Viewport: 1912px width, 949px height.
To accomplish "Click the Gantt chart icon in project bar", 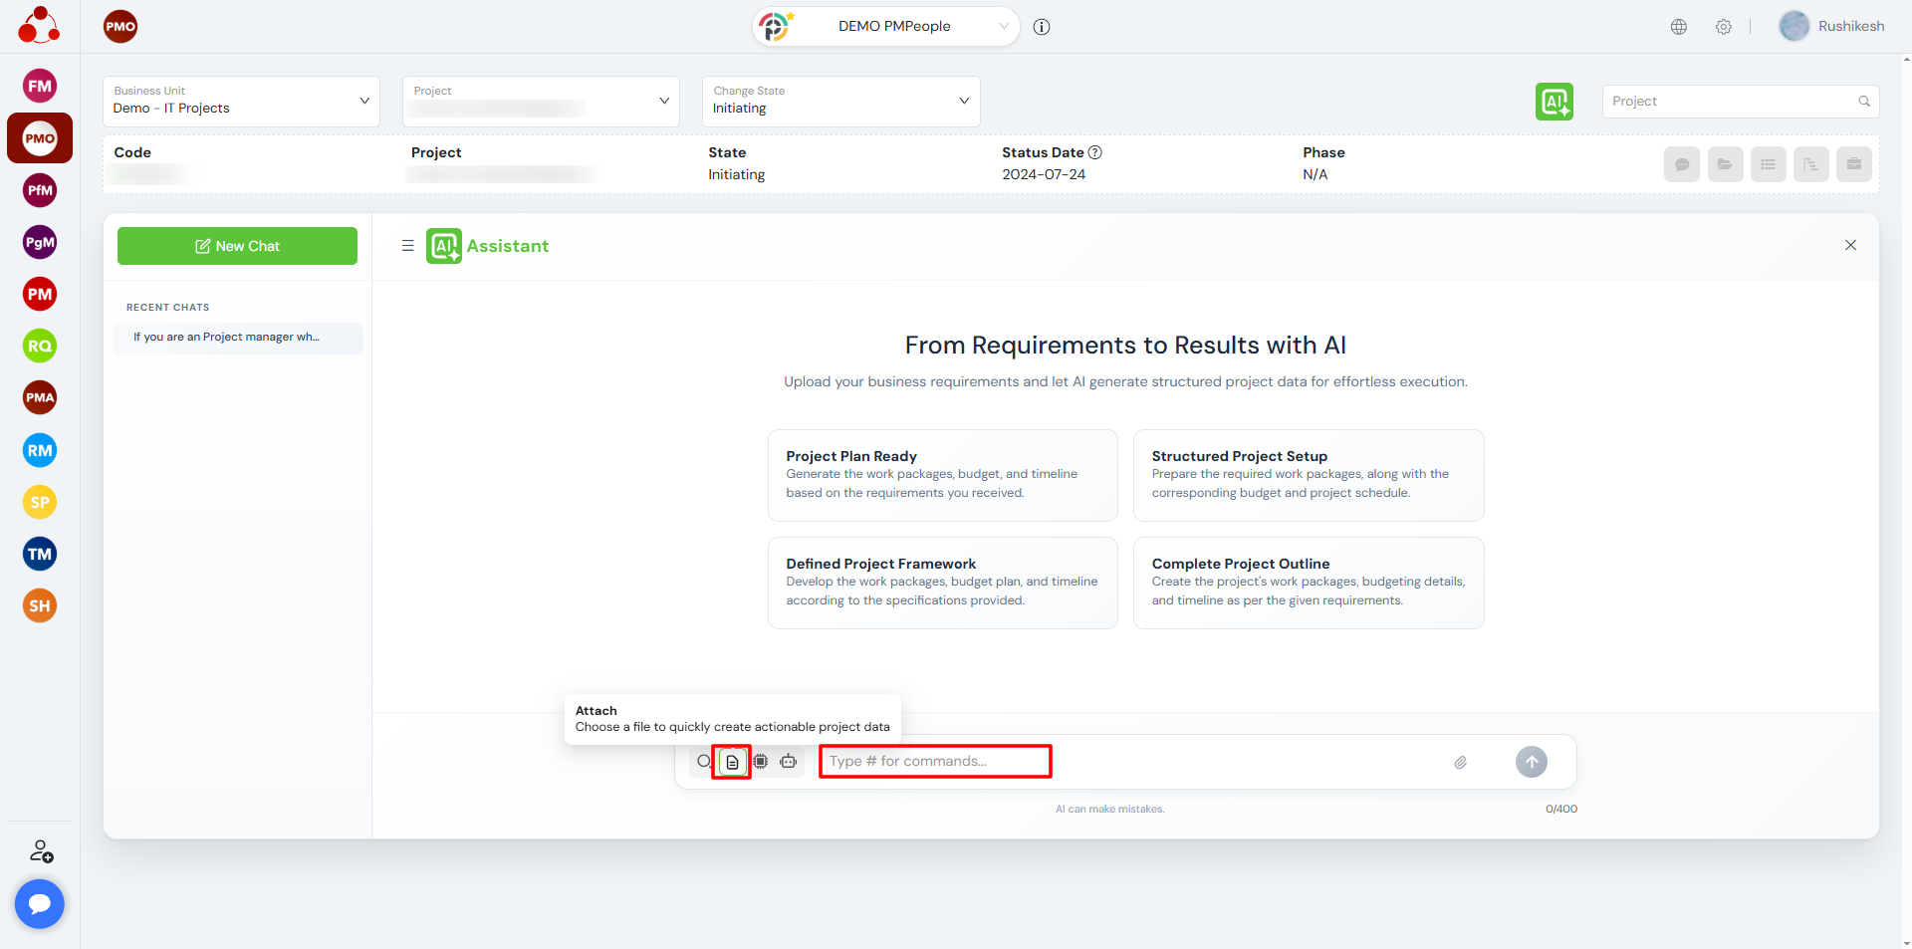I will click(x=1810, y=164).
